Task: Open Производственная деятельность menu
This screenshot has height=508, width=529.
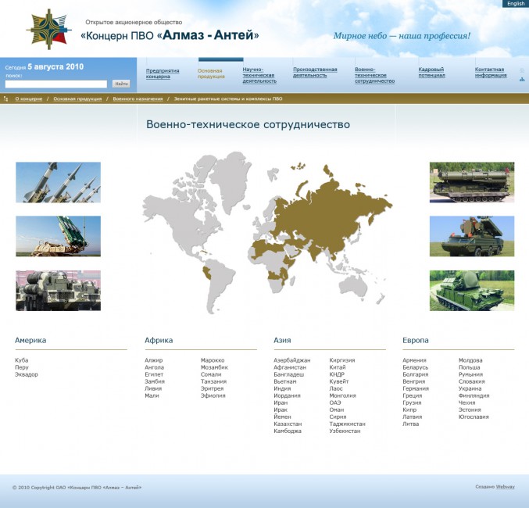Action: pos(315,72)
